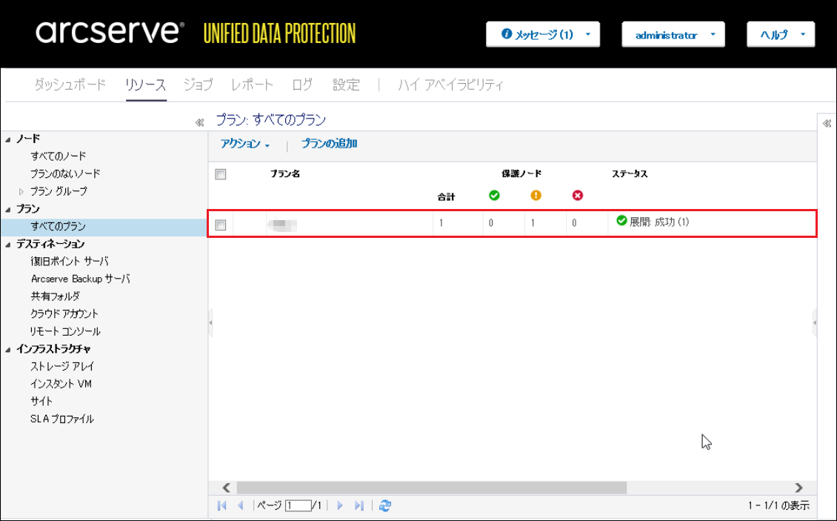
Task: Refresh the plan list with refresh icon
Action: point(385,505)
